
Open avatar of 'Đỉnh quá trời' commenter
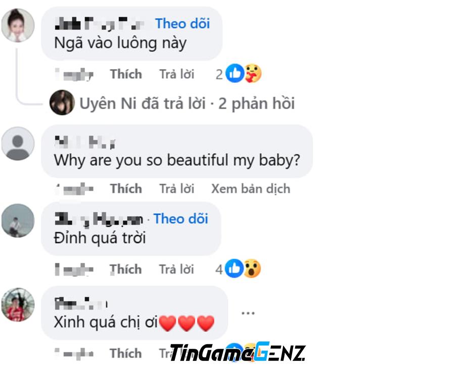[18, 220]
